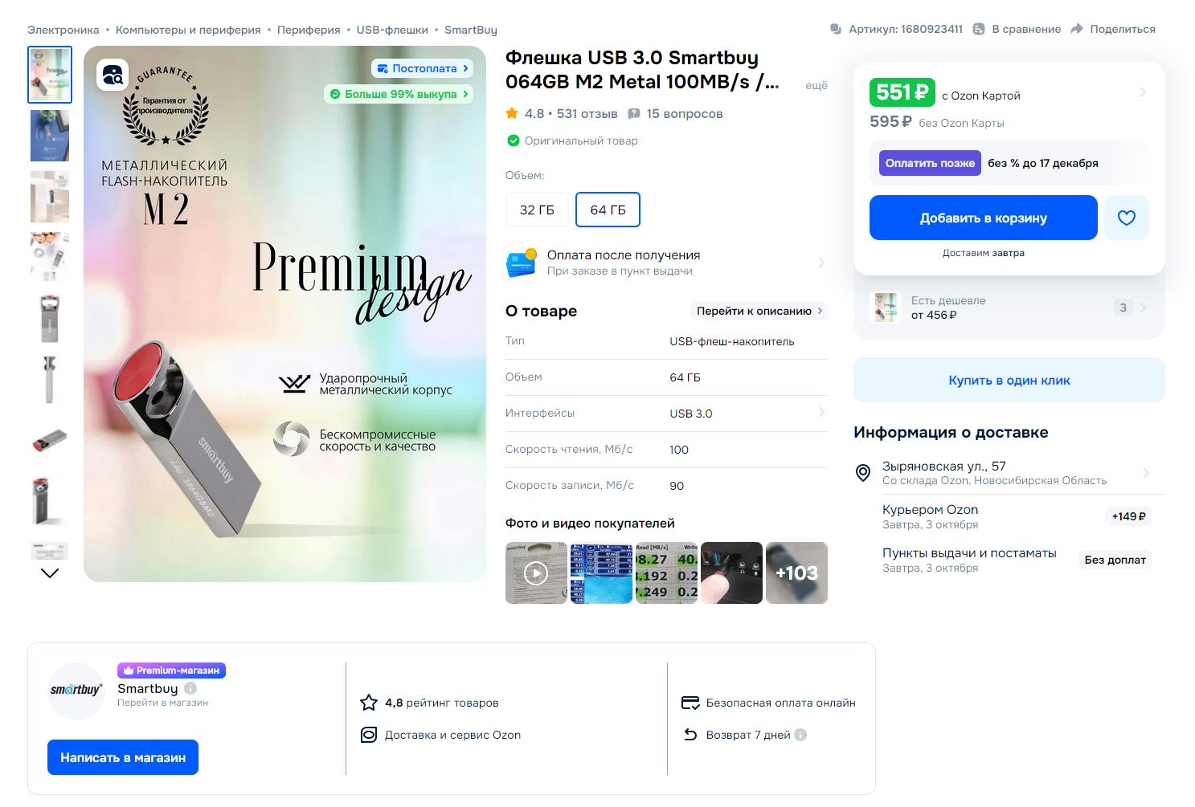Image resolution: width=1195 pixels, height=807 pixels.
Task: Show more thumbnails with the down chevron
Action: pyautogui.click(x=50, y=573)
